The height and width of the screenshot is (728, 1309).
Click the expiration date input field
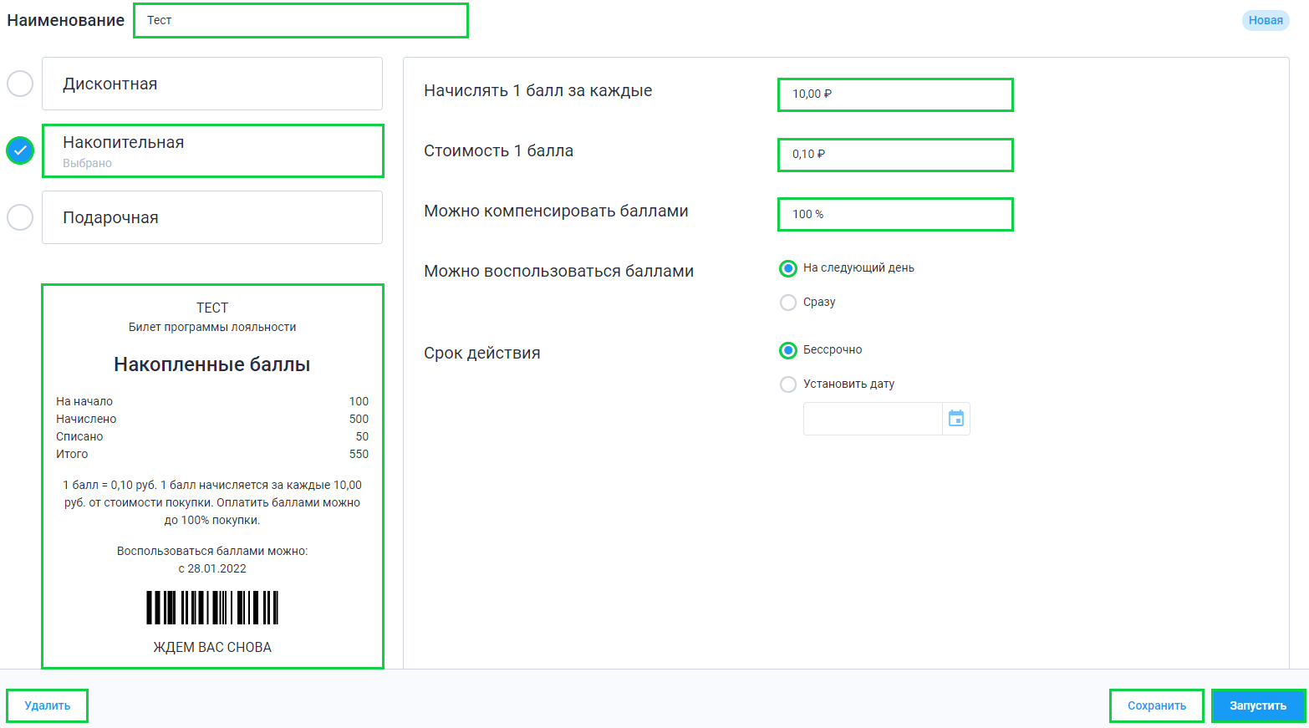coord(873,419)
